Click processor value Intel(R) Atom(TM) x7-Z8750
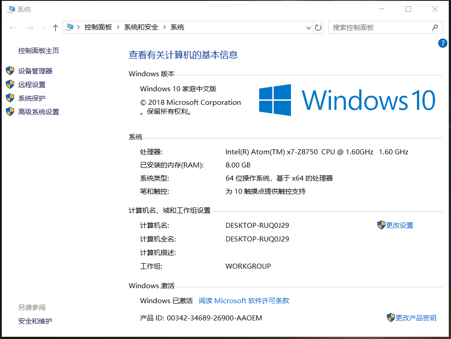The image size is (451, 339). pyautogui.click(x=317, y=152)
